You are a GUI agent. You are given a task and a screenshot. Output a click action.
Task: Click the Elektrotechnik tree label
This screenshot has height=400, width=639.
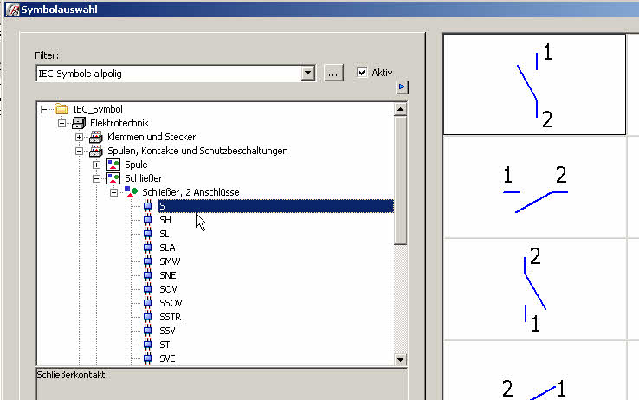(119, 123)
